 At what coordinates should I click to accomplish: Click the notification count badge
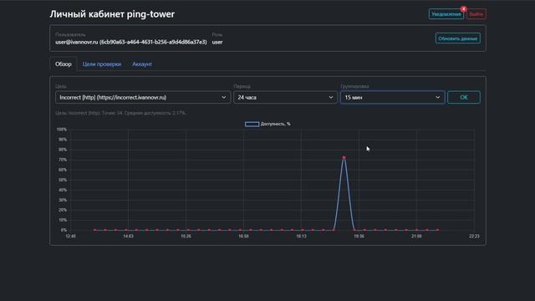click(463, 9)
